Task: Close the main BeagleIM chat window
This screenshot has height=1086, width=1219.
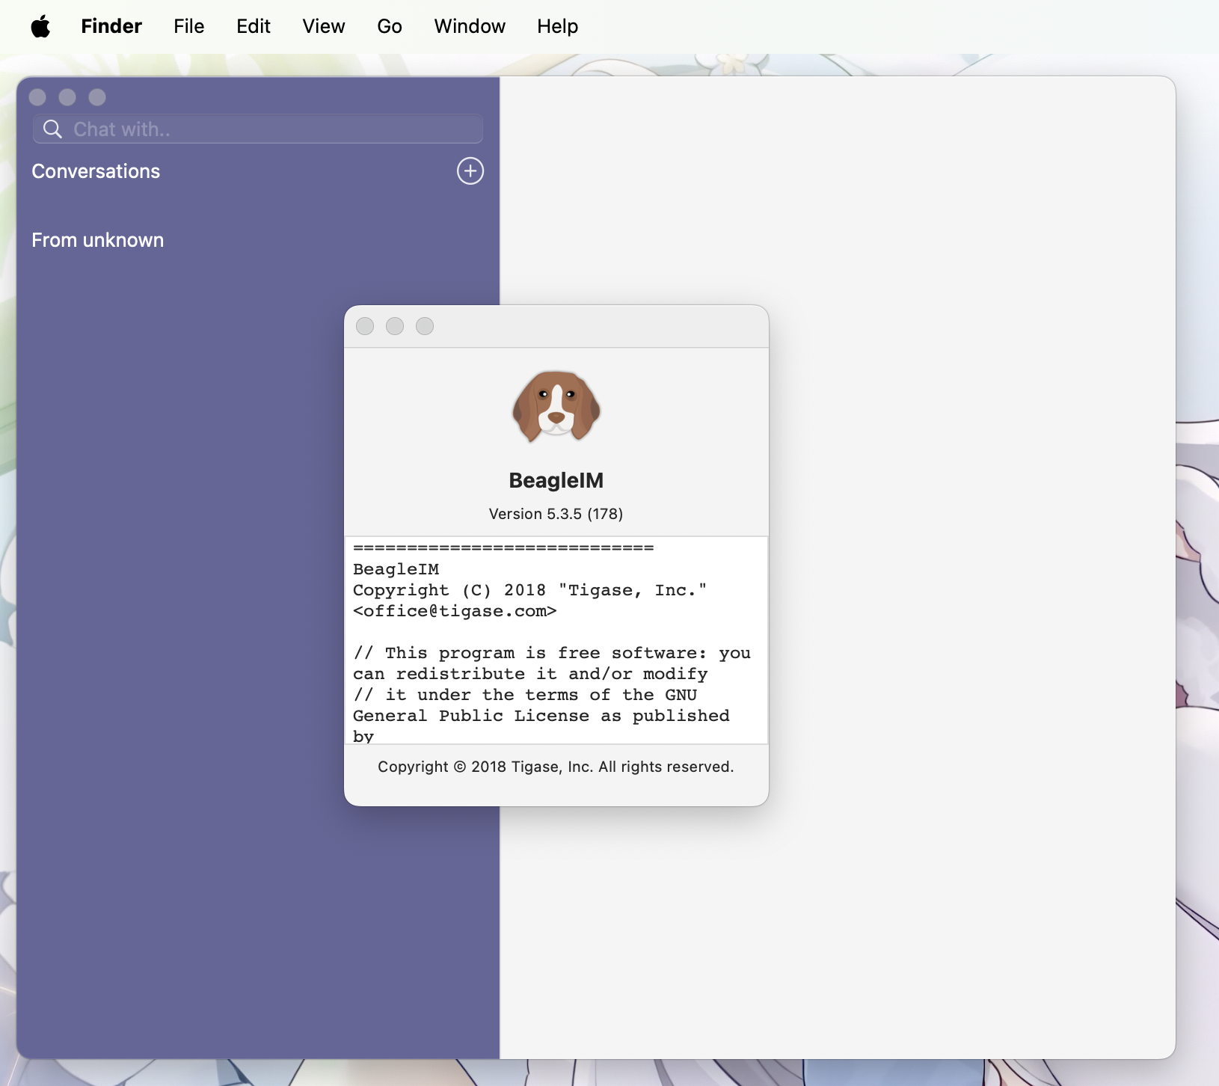Action: [37, 97]
